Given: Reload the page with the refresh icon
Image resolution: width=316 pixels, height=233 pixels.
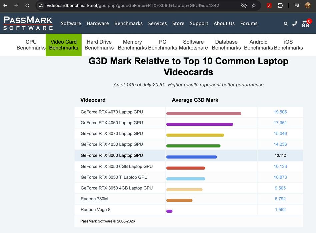Looking at the screenshot, I should coord(27,5).
